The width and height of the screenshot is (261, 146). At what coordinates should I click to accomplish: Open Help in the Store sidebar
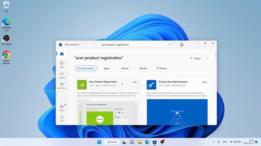[x=62, y=118]
